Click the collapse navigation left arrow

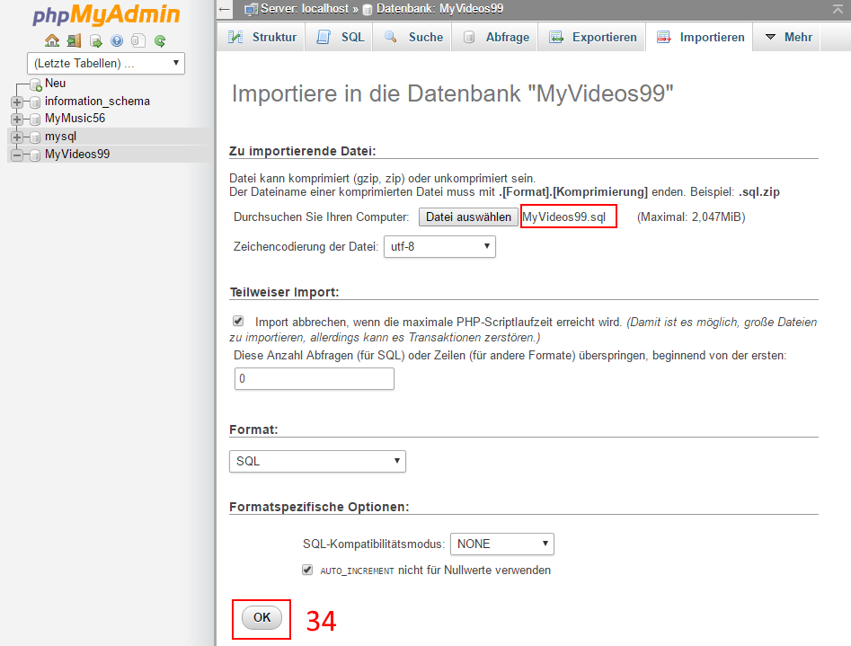[224, 9]
